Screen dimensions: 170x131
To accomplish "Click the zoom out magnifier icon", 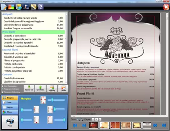I will [81, 119].
